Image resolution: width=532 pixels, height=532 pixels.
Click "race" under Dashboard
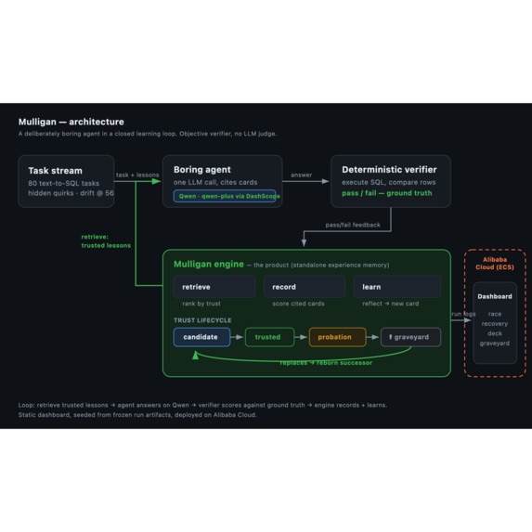pos(495,314)
